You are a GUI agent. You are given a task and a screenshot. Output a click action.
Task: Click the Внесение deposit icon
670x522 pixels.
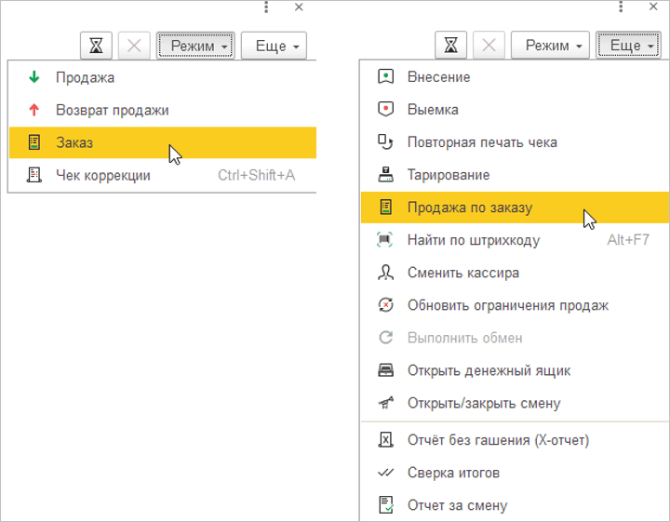coord(385,77)
